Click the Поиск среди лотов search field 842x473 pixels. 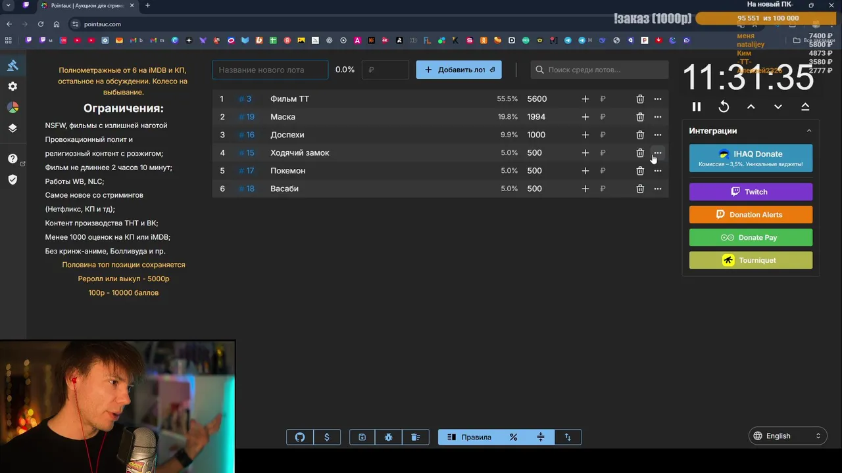(x=599, y=70)
